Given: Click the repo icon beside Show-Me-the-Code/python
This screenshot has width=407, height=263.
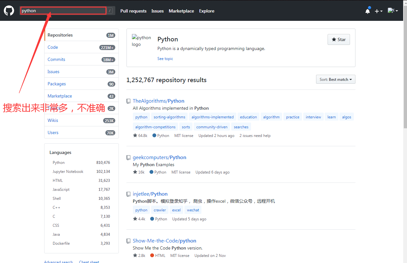Looking at the screenshot, I should click(128, 241).
